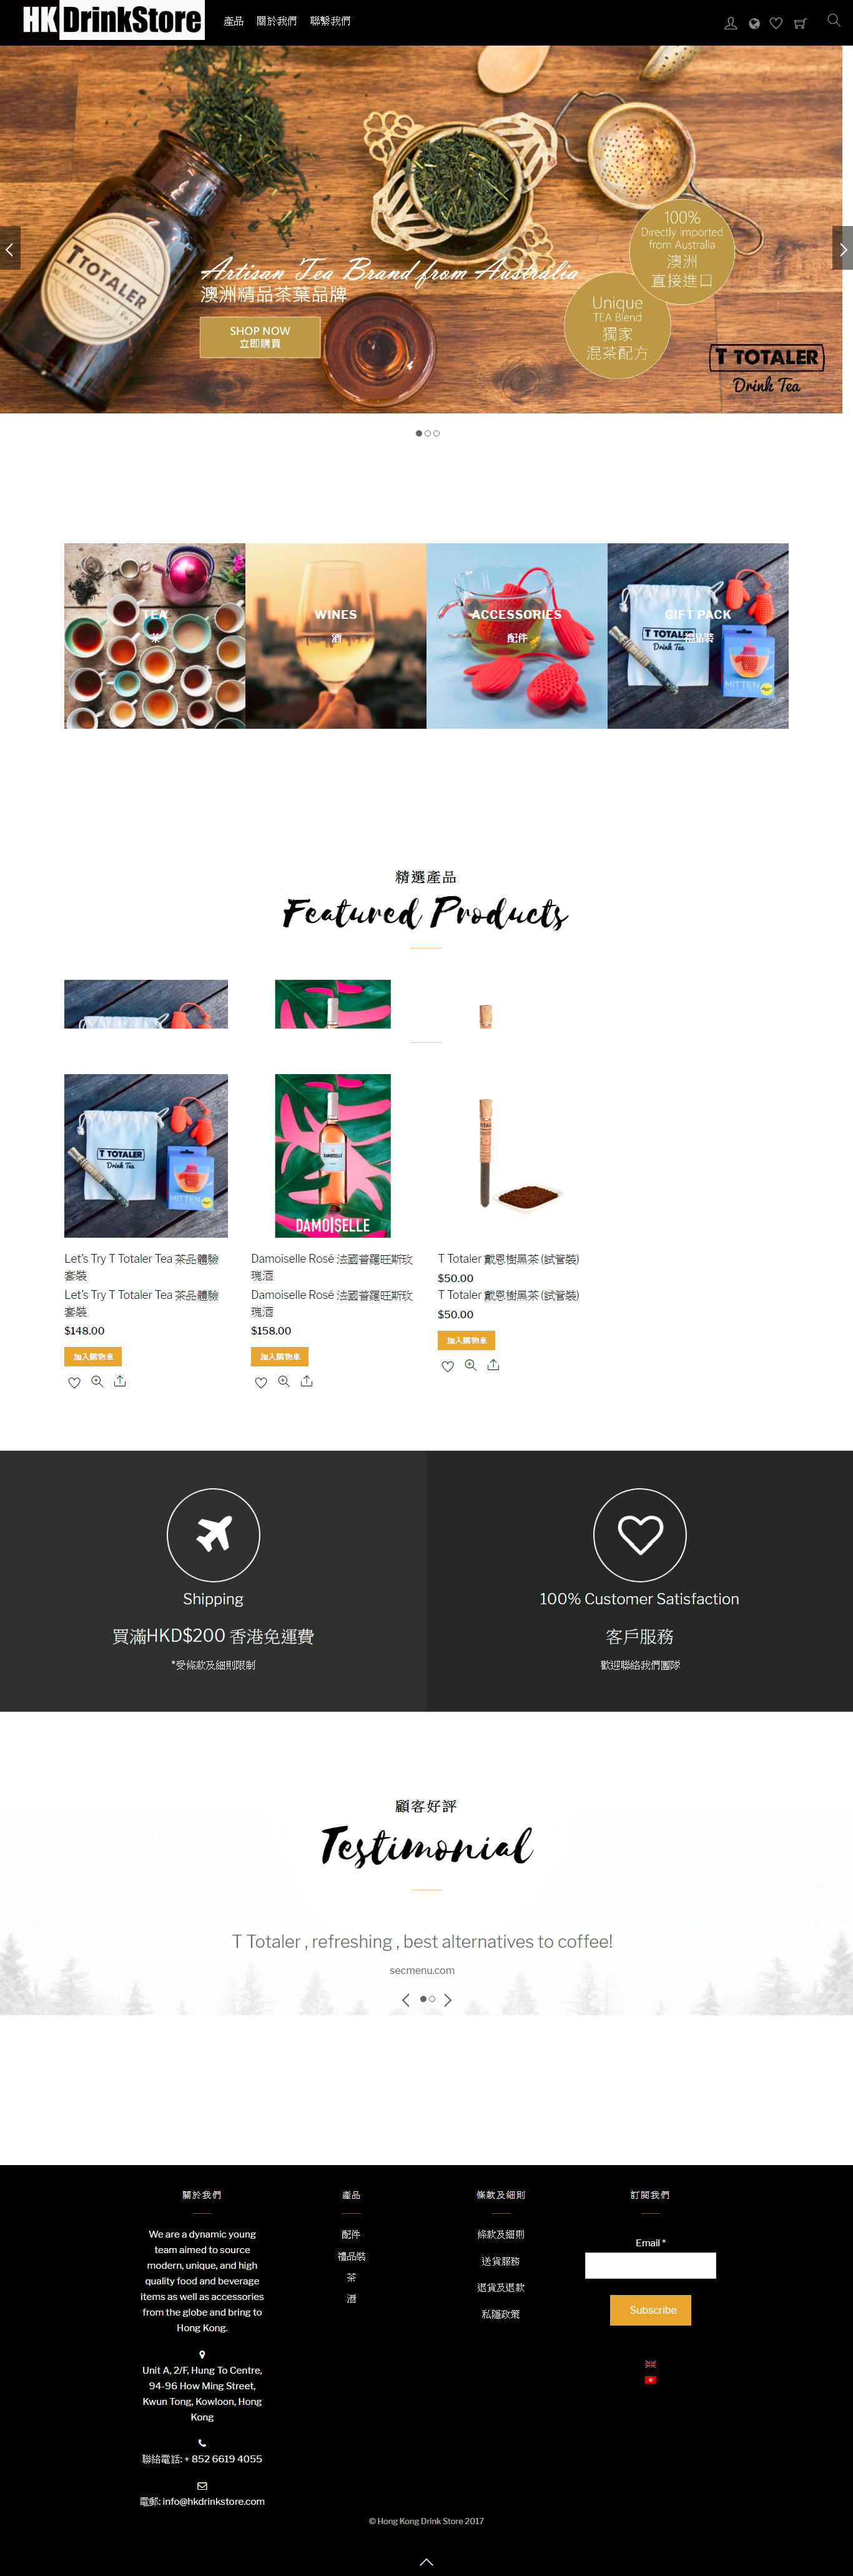Screen dimensions: 853x2576
Task: Quick view the Let's Try T Totaler pack
Action: 97,1381
